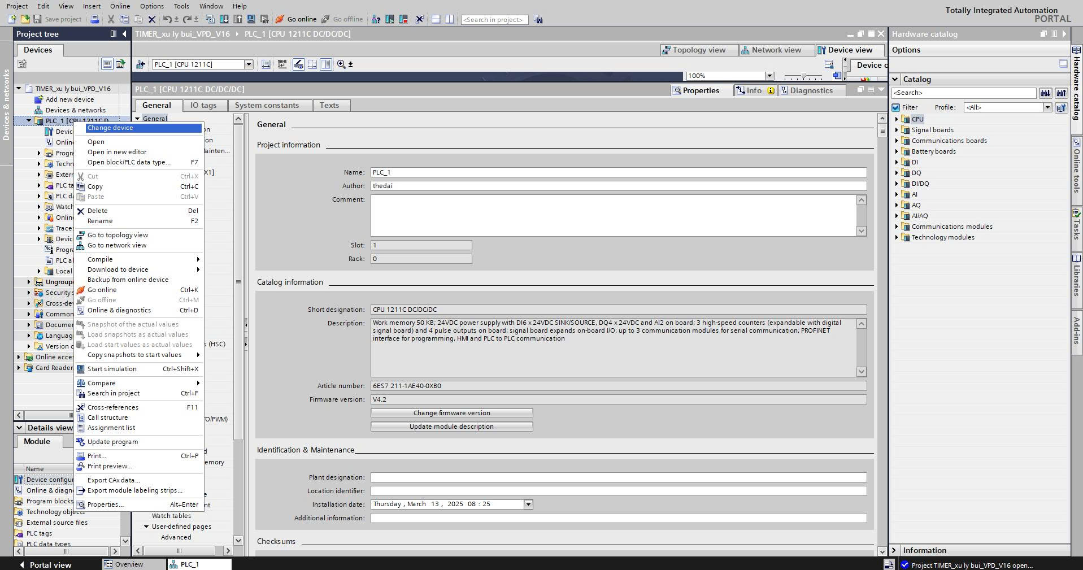The image size is (1083, 570).
Task: Click the Go online toolbar button
Action: click(x=296, y=19)
